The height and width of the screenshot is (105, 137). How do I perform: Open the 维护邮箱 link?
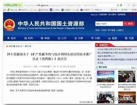pos(122,15)
